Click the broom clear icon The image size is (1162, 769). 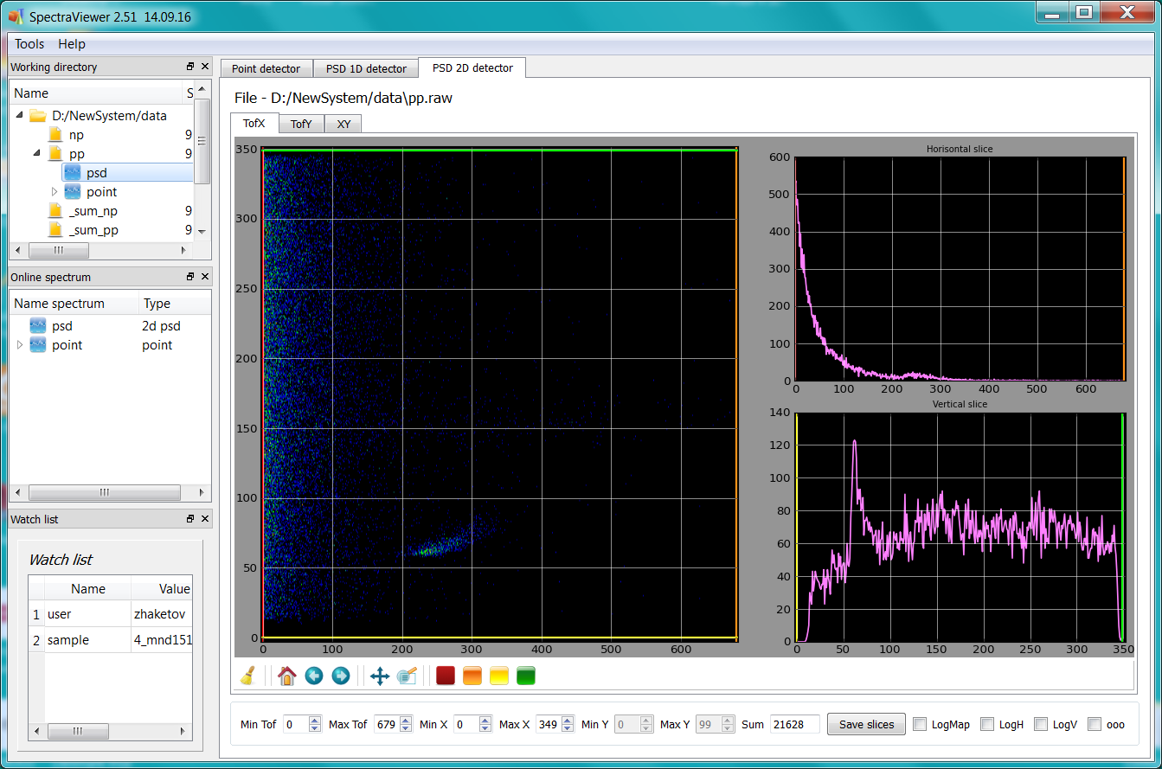(x=247, y=676)
